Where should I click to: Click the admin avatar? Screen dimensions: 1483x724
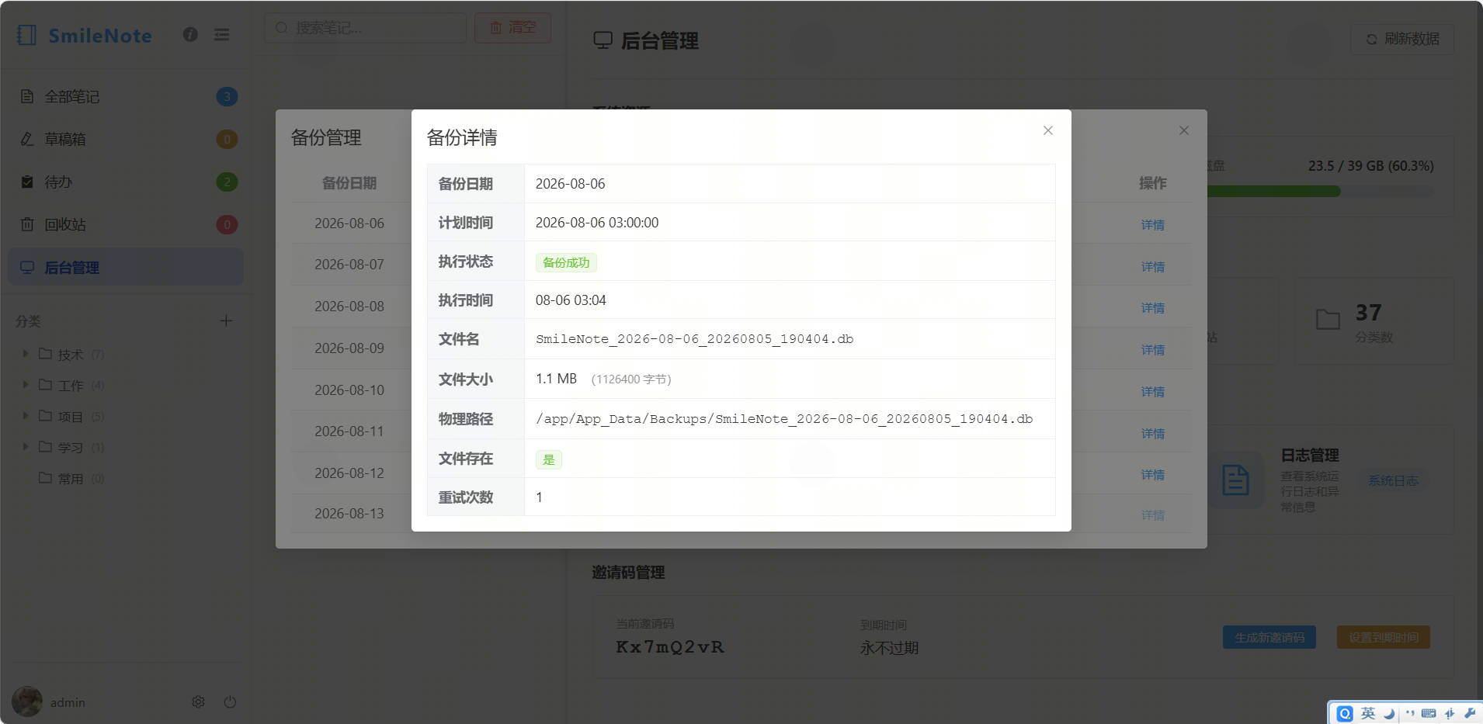[x=27, y=701]
